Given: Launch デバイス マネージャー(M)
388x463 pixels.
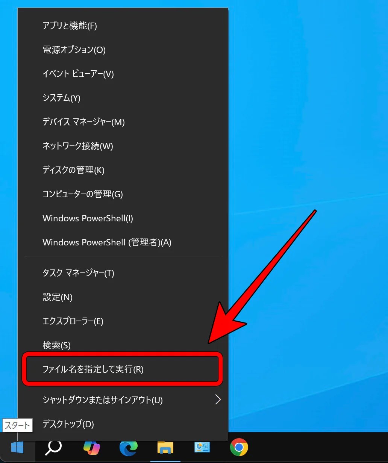Looking at the screenshot, I should pyautogui.click(x=123, y=122).
